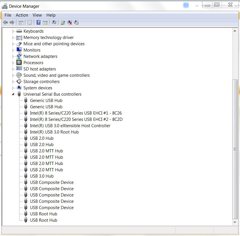Select the Mice and other pointing devices icon
This screenshot has height=236, width=240.
19,44
